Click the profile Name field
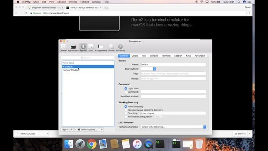The height and width of the screenshot is (151, 268). (173, 64)
